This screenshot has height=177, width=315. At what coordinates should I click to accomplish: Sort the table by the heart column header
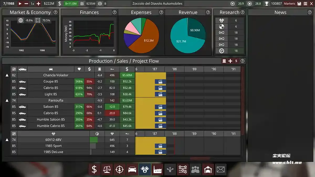coord(79,69)
